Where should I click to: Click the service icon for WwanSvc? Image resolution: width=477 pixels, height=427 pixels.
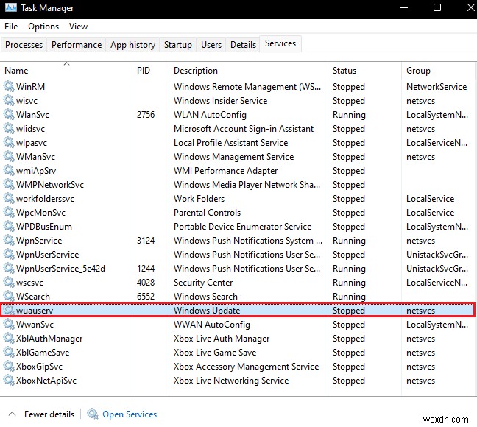[9, 325]
